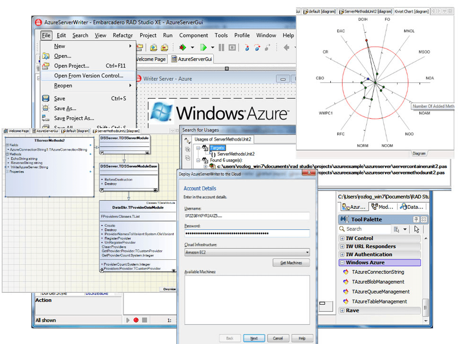Open the Profile menu
The height and width of the screenshot is (344, 459).
pyautogui.click(x=242, y=35)
